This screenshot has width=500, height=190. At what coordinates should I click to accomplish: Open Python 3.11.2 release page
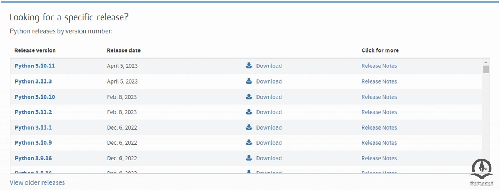pyautogui.click(x=33, y=112)
